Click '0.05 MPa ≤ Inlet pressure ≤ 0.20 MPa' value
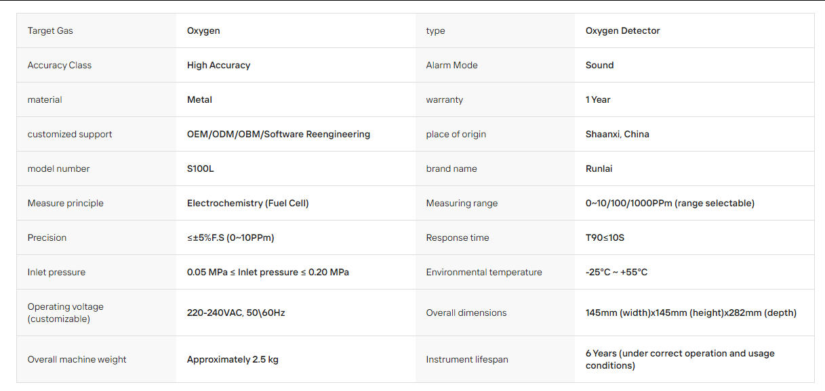 (268, 272)
